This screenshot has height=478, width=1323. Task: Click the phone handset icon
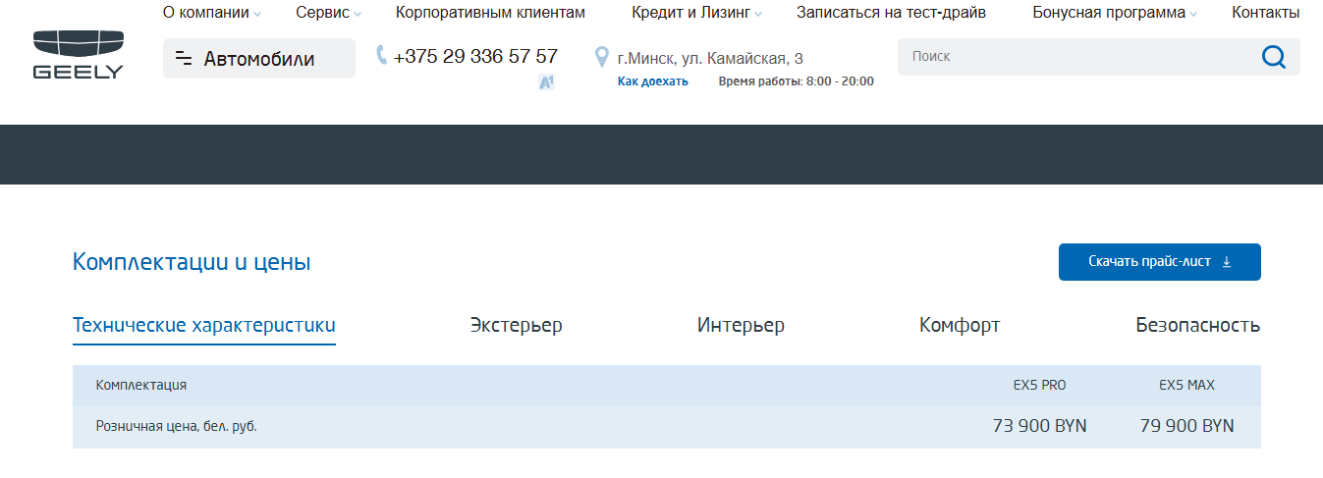pos(381,56)
